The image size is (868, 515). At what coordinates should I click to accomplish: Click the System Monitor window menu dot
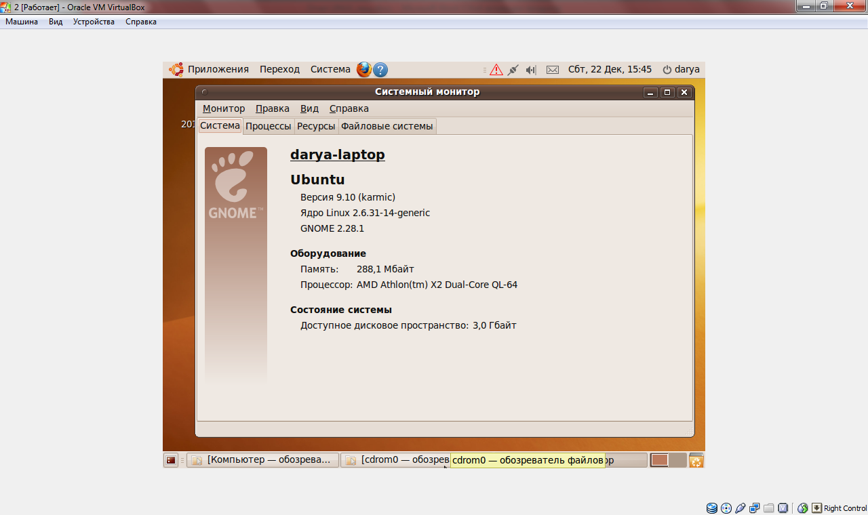click(x=203, y=92)
